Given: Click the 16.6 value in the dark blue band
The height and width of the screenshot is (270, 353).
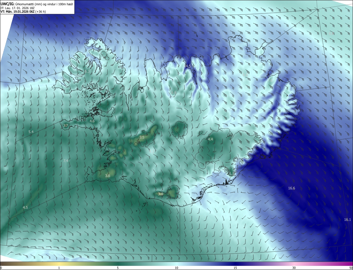Looking at the screenshot, I should point(292,188).
